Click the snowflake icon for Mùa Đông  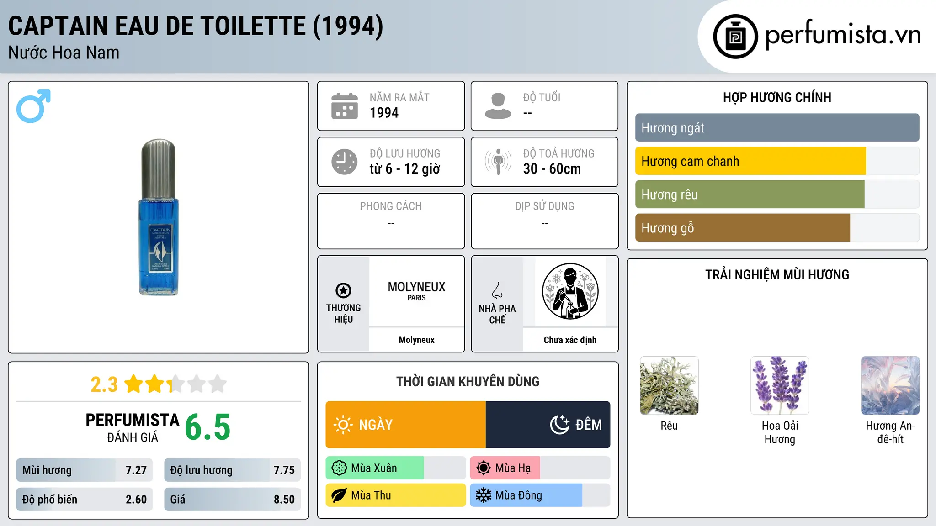pos(484,495)
